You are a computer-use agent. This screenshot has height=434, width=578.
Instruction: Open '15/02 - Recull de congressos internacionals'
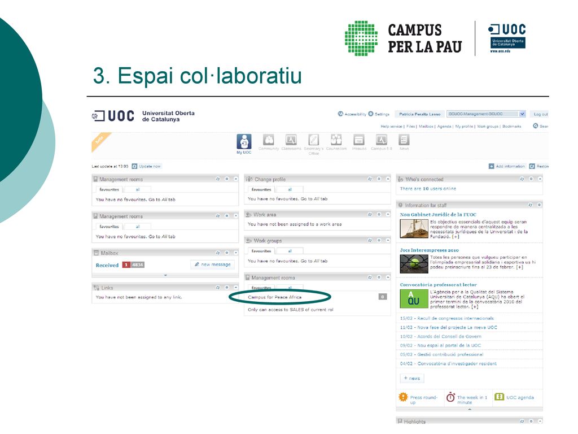pyautogui.click(x=447, y=318)
